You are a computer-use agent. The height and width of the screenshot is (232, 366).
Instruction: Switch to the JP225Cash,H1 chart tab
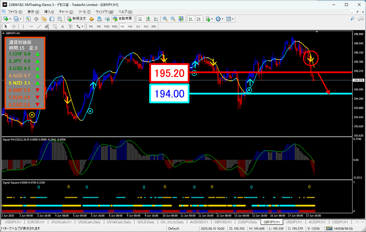pos(61,222)
